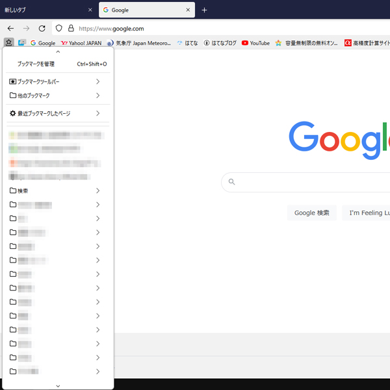
Task: Click the second toolbar icon beside bookmarks button
Action: (x=22, y=43)
